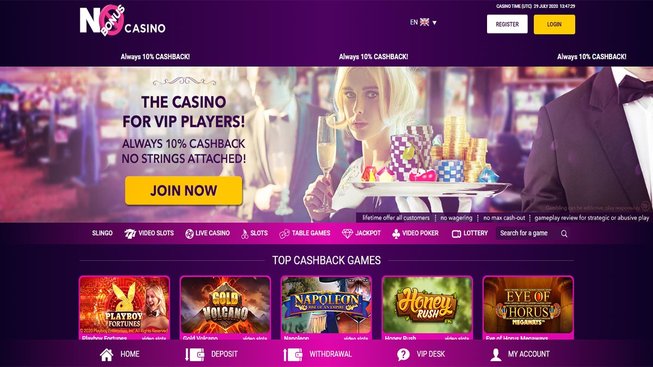The height and width of the screenshot is (367, 653).
Task: Go to the Slingo category
Action: pyautogui.click(x=102, y=233)
